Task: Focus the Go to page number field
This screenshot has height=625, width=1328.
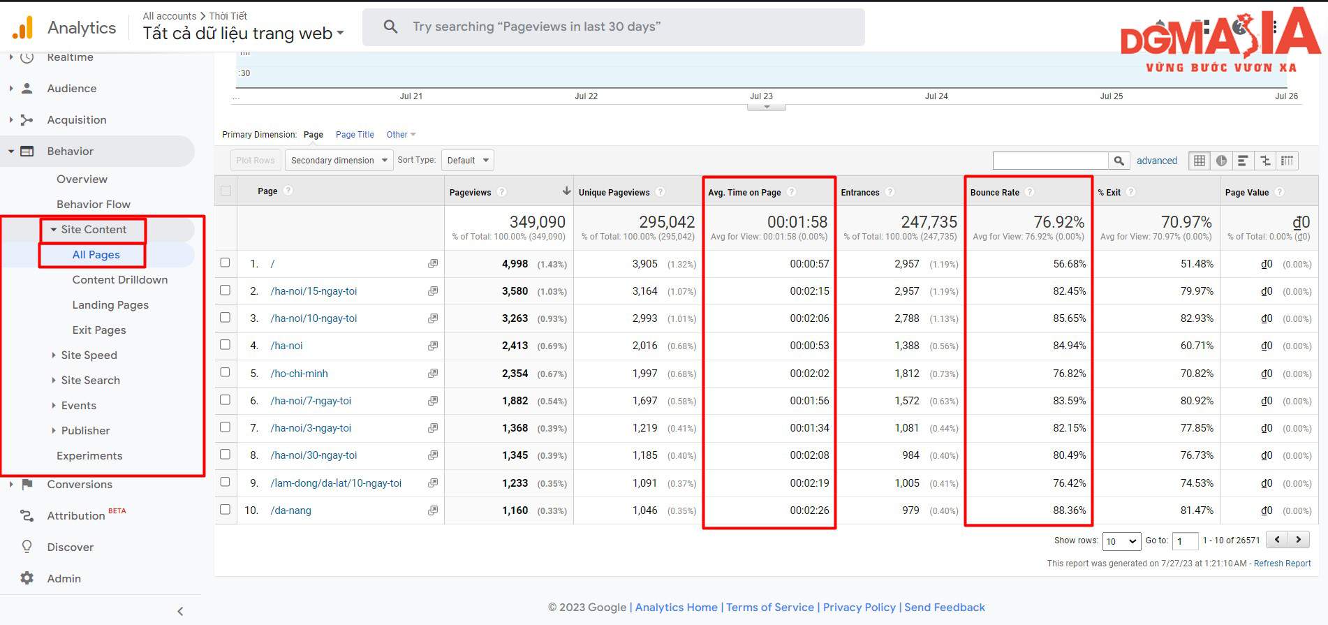Action: [x=1185, y=541]
